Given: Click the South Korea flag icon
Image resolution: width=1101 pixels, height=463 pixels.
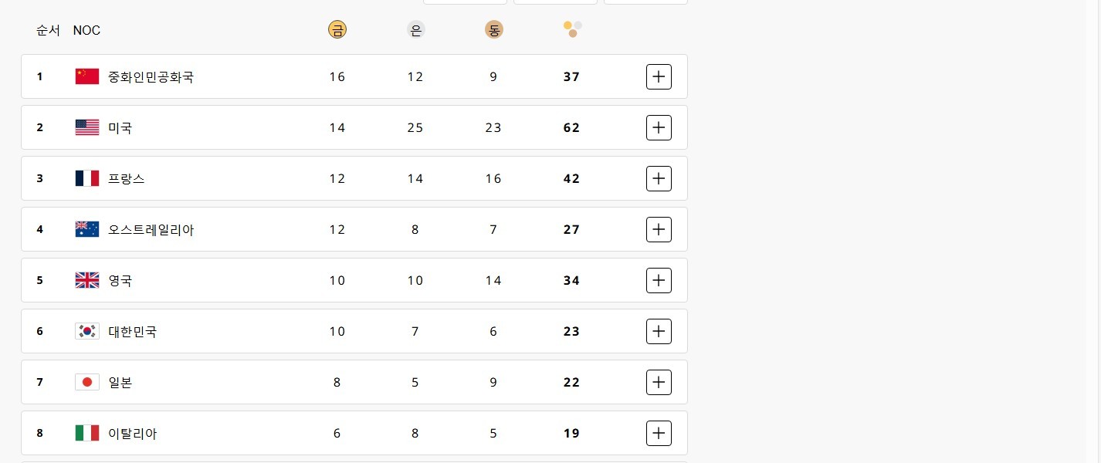Looking at the screenshot, I should (x=87, y=331).
